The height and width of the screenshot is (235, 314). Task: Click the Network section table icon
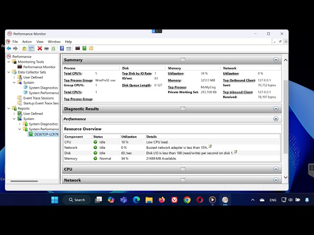(183, 180)
